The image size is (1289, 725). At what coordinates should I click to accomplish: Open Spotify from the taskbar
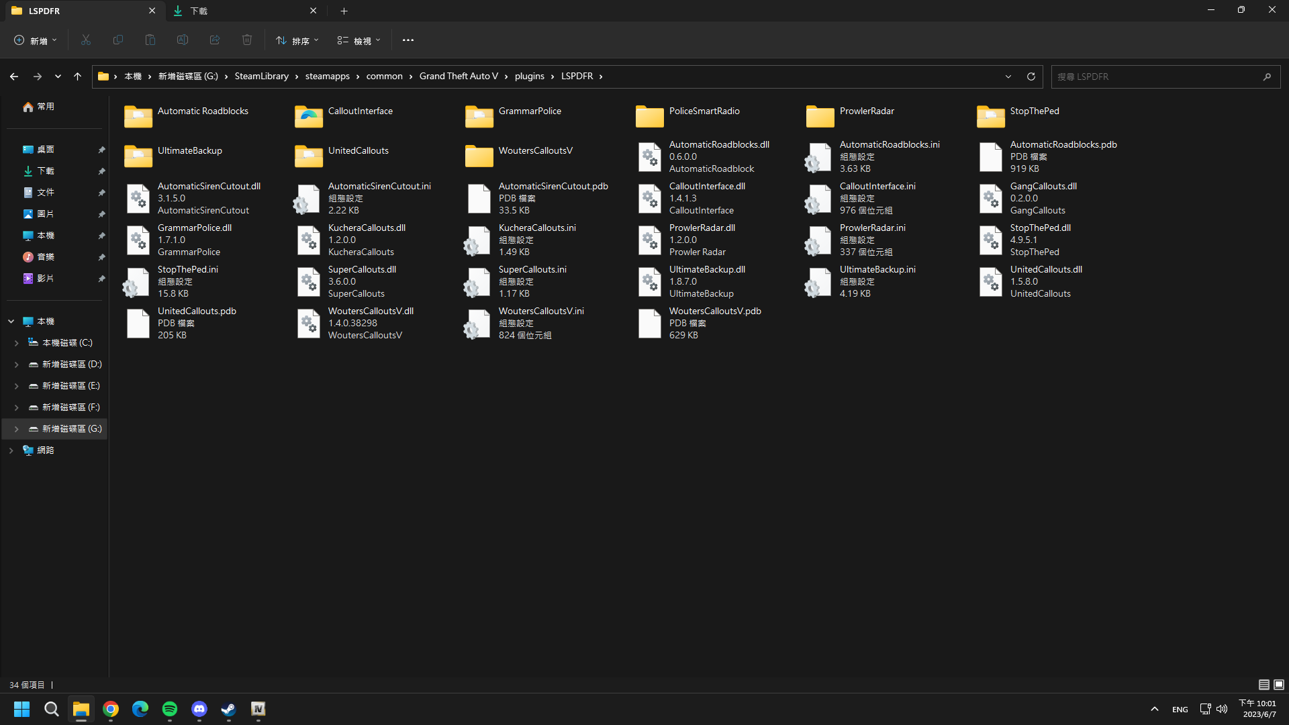170,709
